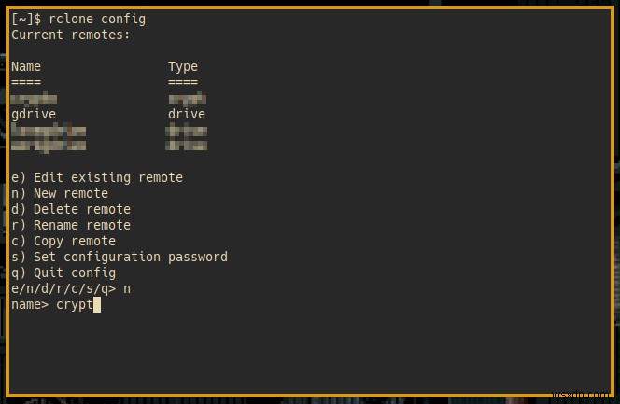Image resolution: width=620 pixels, height=404 pixels.
Task: Choose the "Edit existing remote" option
Action: (x=97, y=177)
